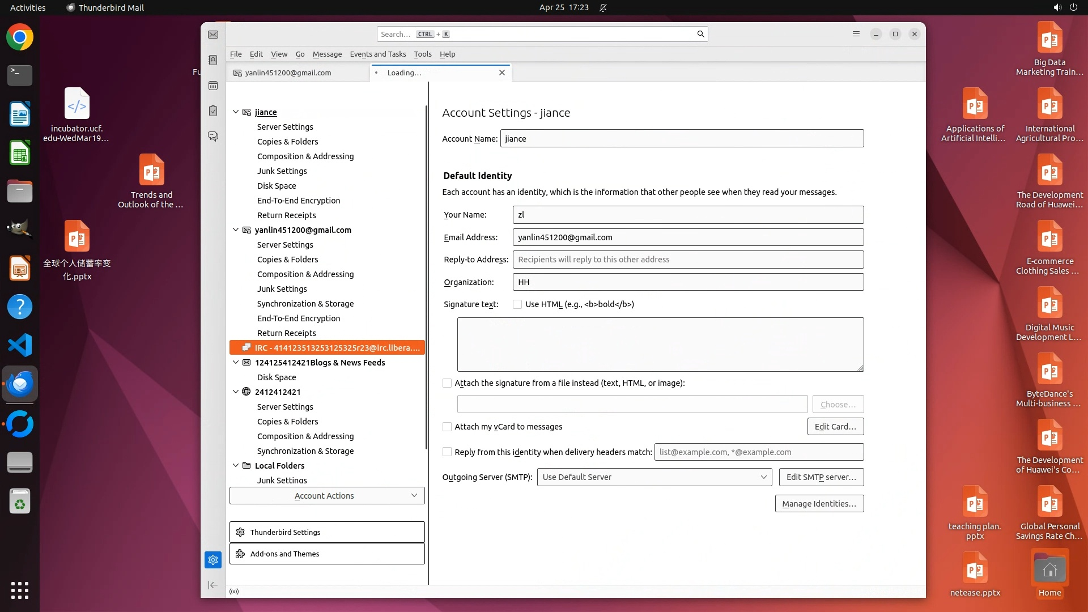
Task: Open the Mail space icon
Action: click(x=213, y=35)
